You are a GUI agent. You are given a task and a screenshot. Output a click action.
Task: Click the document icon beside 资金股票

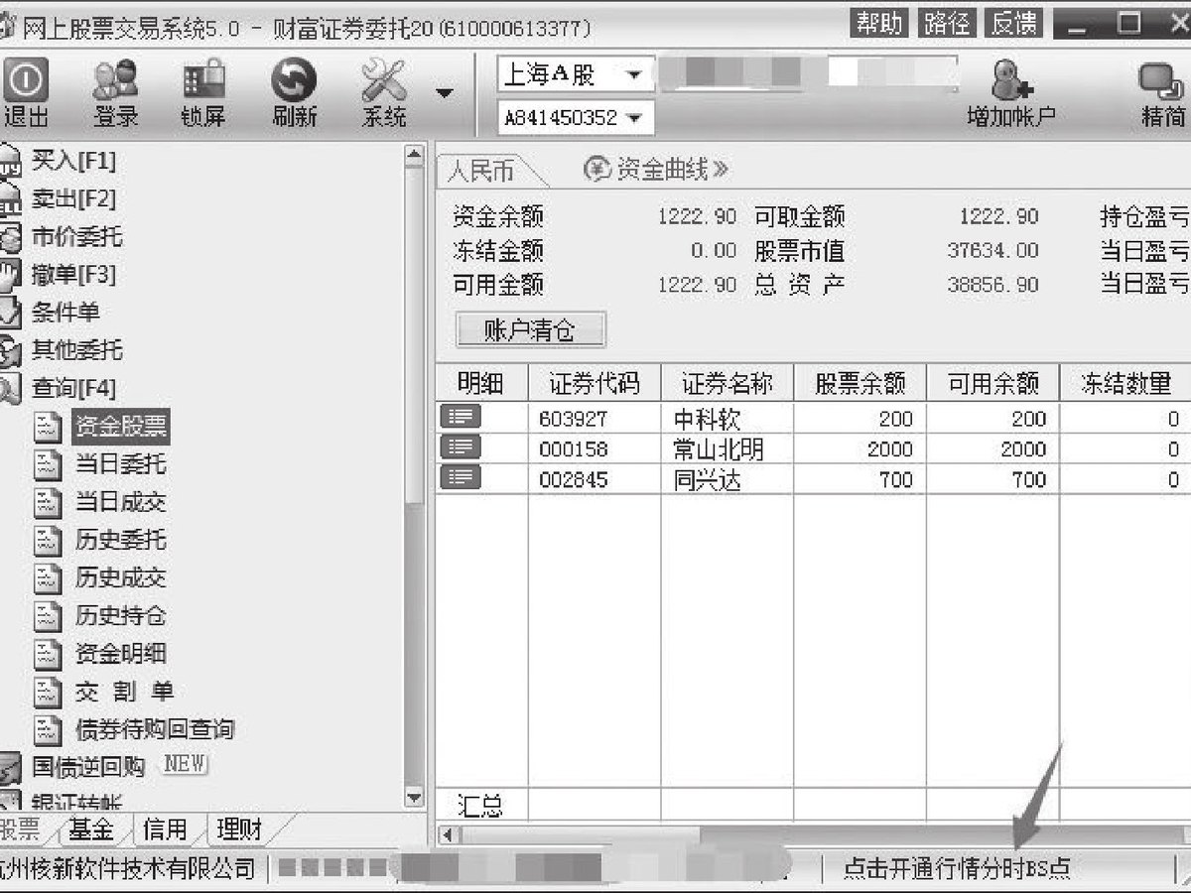[x=49, y=427]
